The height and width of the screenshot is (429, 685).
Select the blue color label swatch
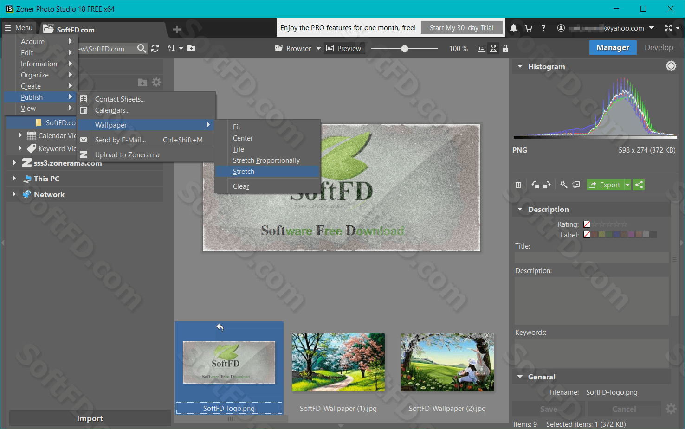coord(617,235)
